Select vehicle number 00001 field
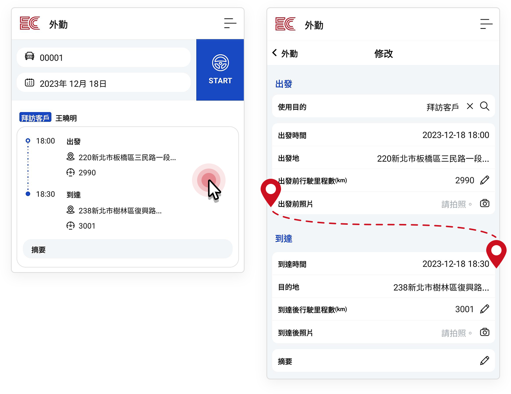 (x=104, y=58)
